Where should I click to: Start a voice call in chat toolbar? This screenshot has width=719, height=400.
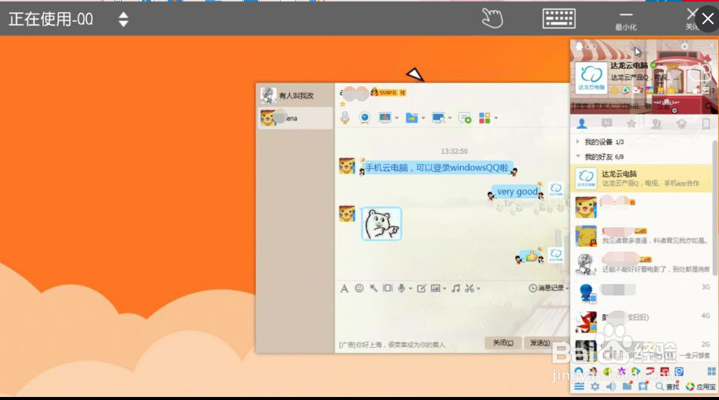click(345, 118)
